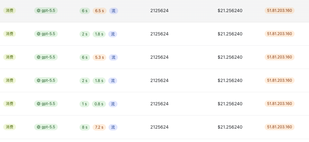This screenshot has width=309, height=142.
Task: Open IP 51.81.203.160 in the 6.5 s row
Action: tap(279, 11)
